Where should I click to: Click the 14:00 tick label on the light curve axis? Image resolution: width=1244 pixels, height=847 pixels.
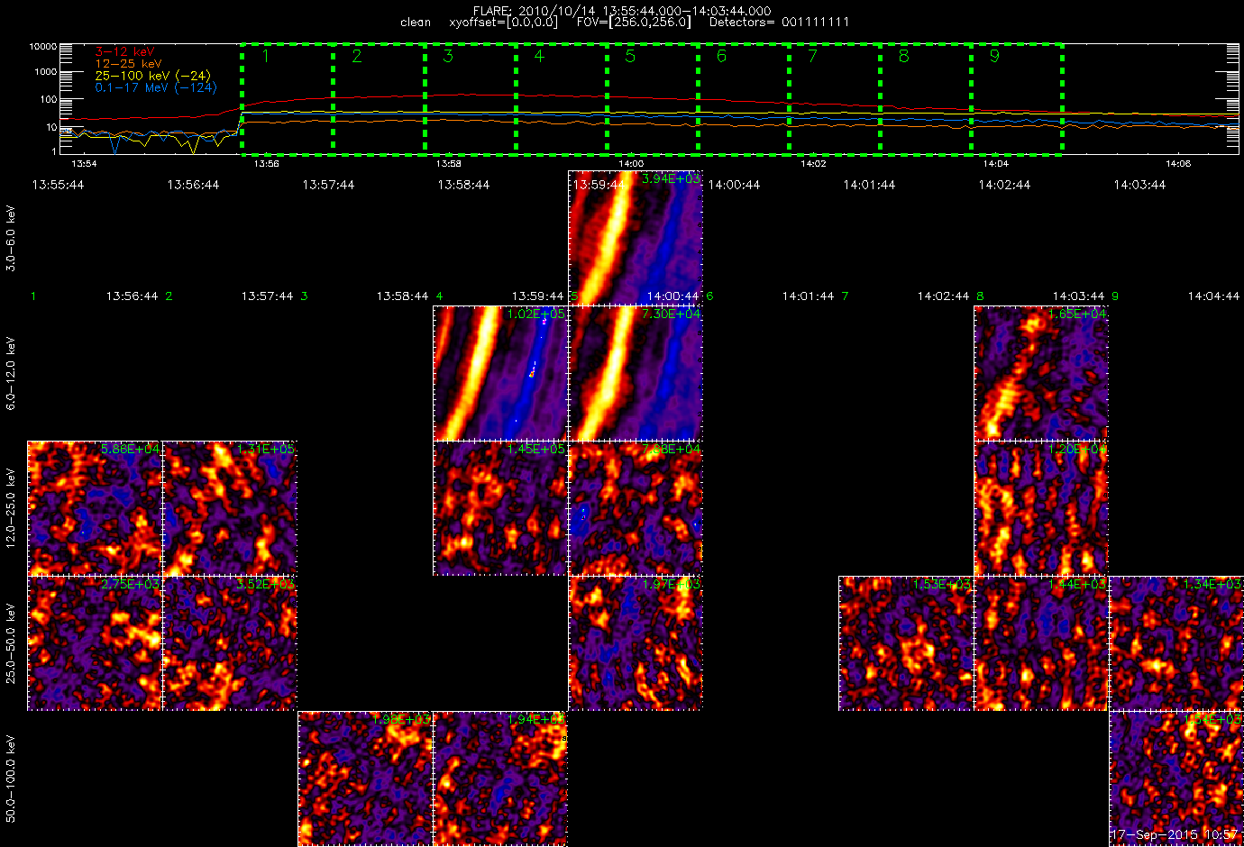coord(631,164)
